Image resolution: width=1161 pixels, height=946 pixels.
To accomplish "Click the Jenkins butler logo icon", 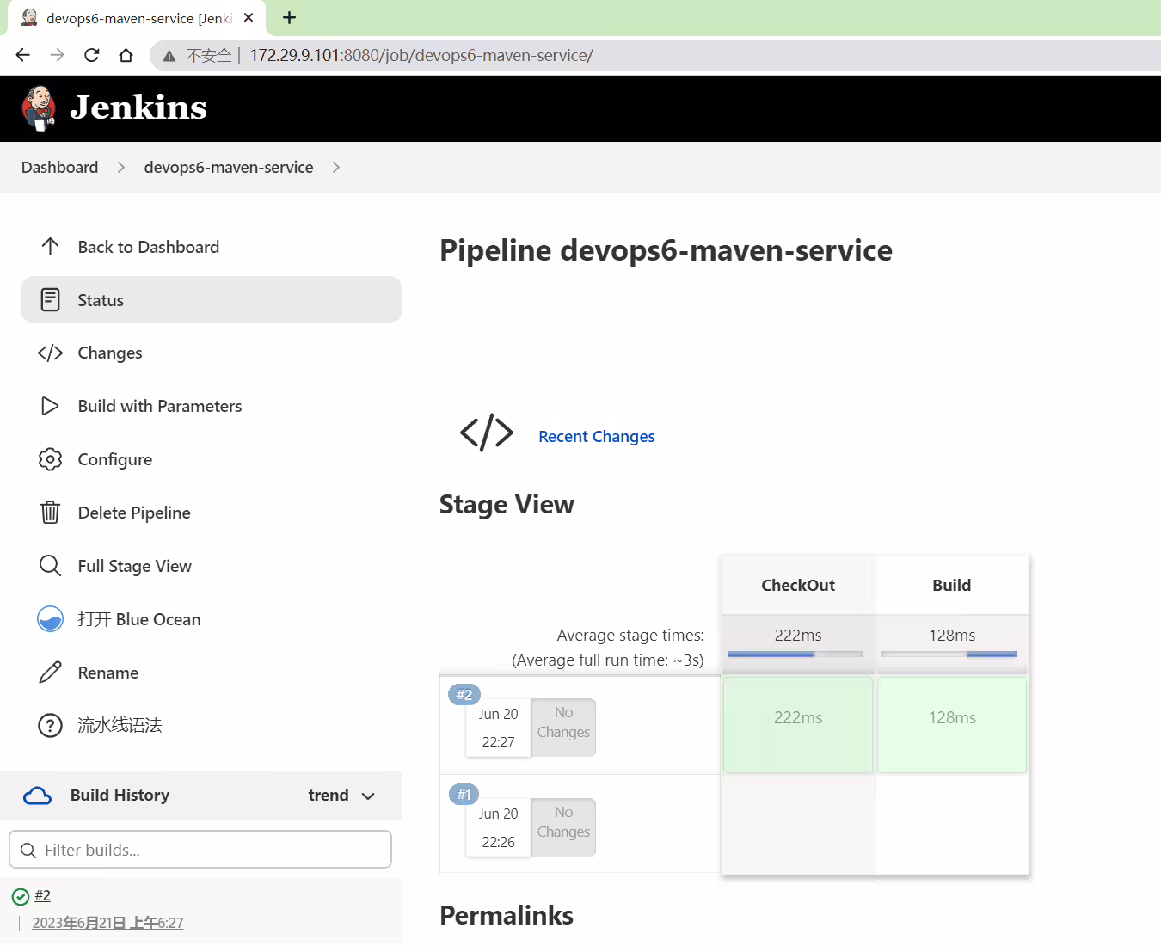I will coord(39,108).
